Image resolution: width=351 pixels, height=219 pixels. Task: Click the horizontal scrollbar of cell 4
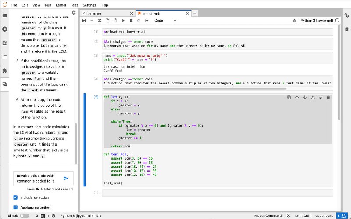pos(194,88)
